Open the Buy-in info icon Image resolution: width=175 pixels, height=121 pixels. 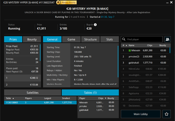click(95, 25)
